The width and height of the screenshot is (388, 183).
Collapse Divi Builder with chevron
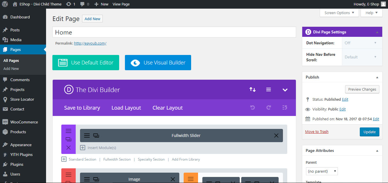(x=285, y=90)
